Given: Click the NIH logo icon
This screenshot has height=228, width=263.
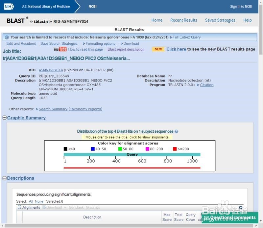Looking at the screenshot, I should [x=9, y=7].
